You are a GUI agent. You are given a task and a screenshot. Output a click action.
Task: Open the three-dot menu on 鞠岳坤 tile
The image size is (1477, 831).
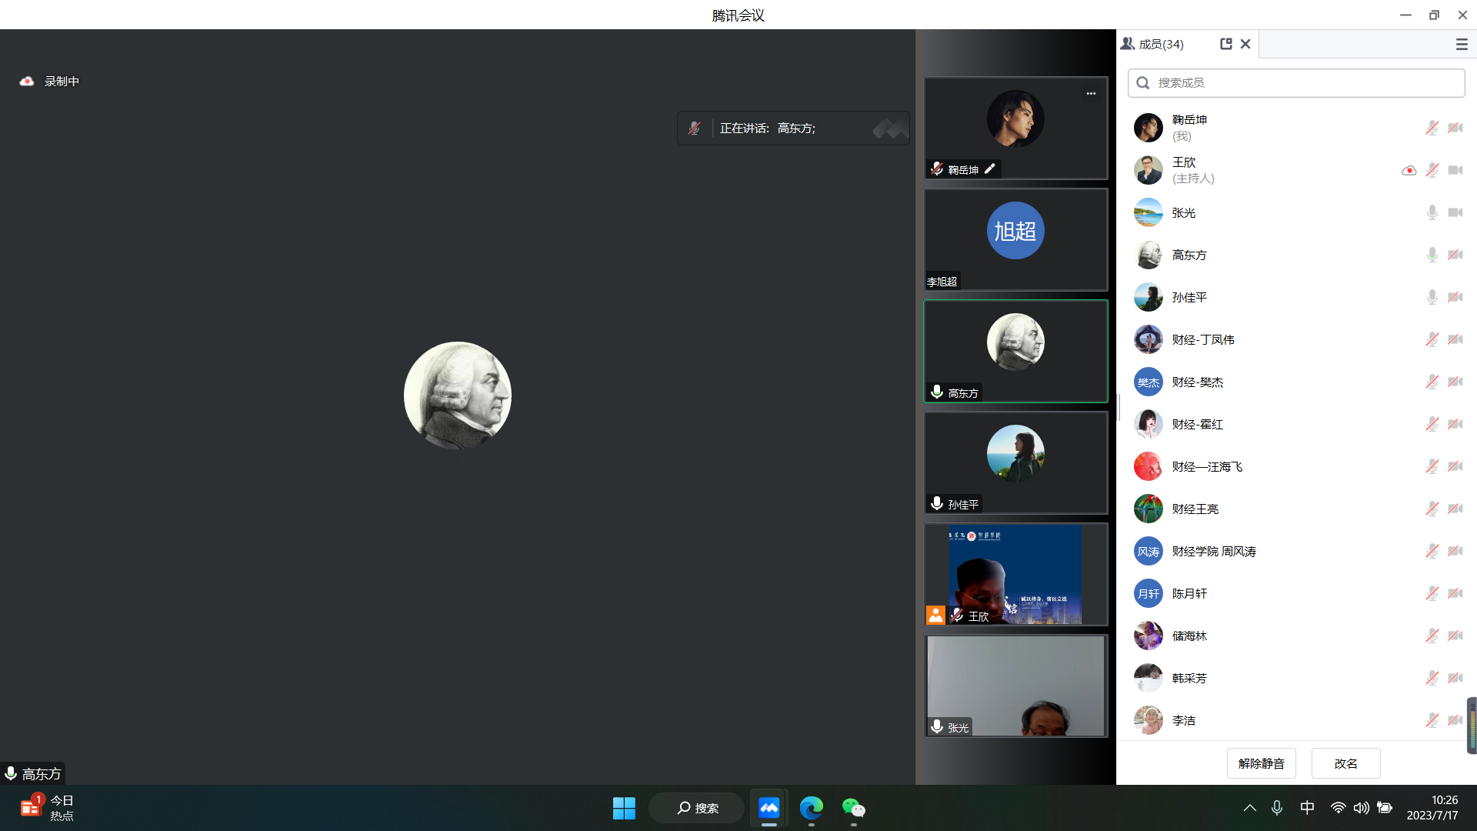point(1091,93)
